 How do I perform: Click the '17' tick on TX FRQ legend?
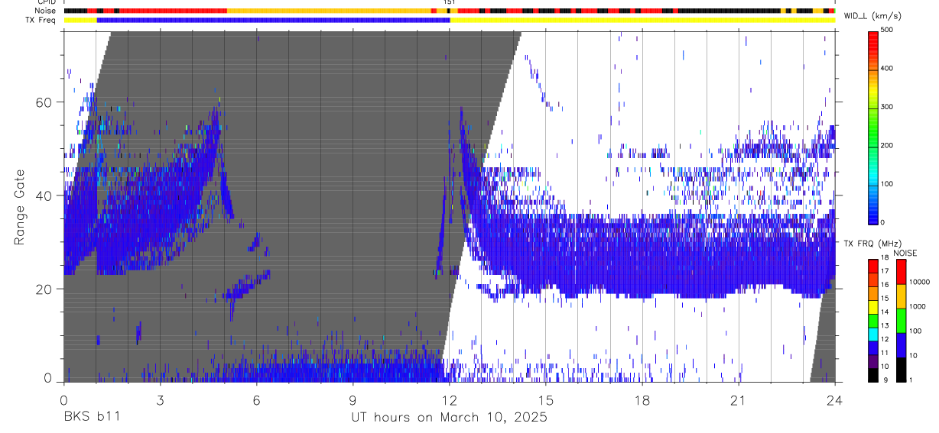point(885,271)
